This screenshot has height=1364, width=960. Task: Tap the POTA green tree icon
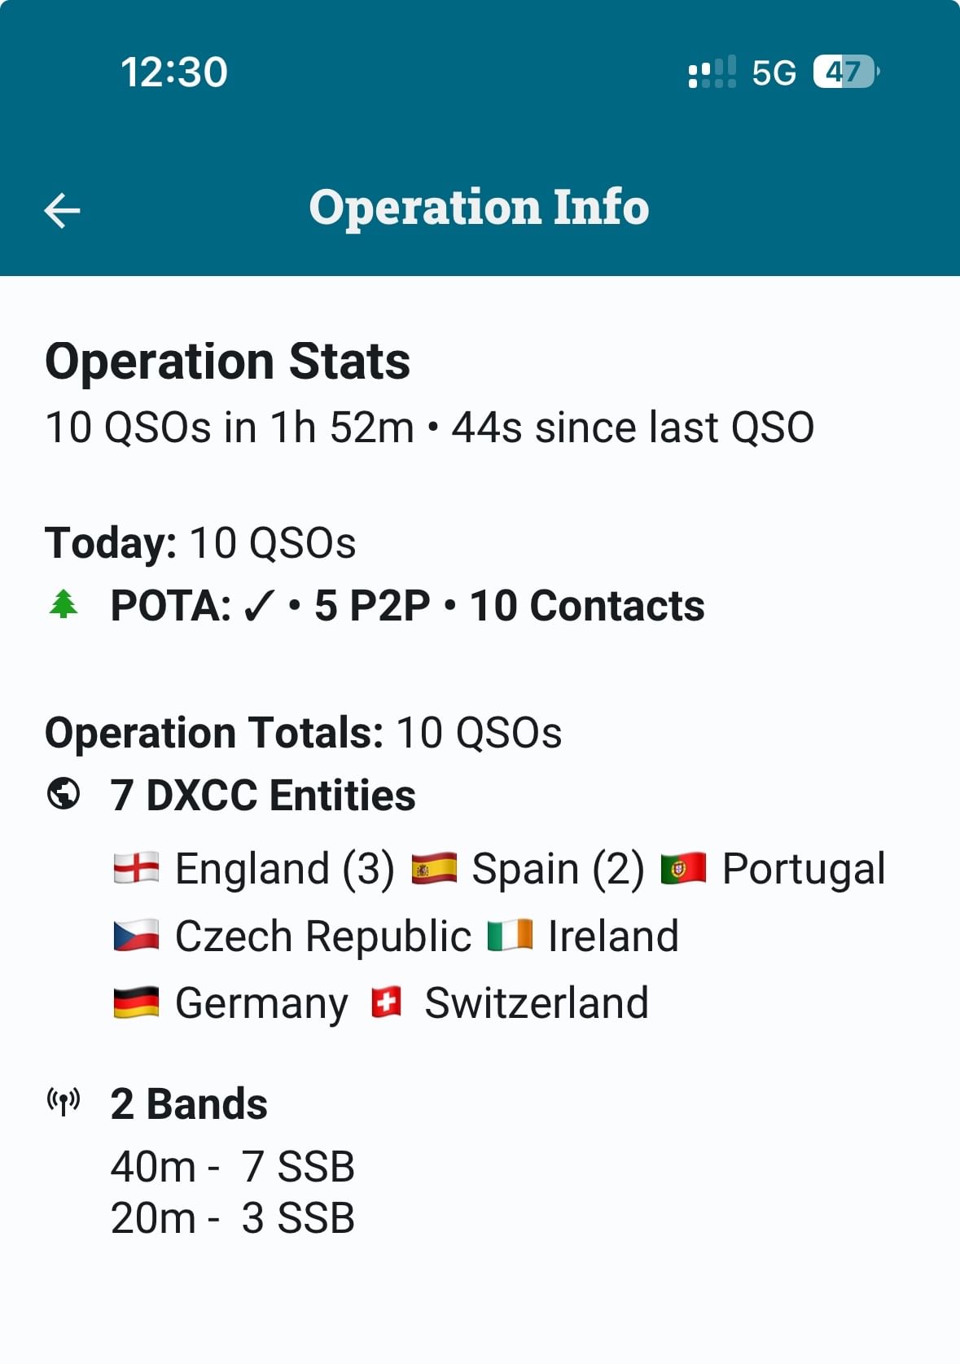pyautogui.click(x=64, y=604)
